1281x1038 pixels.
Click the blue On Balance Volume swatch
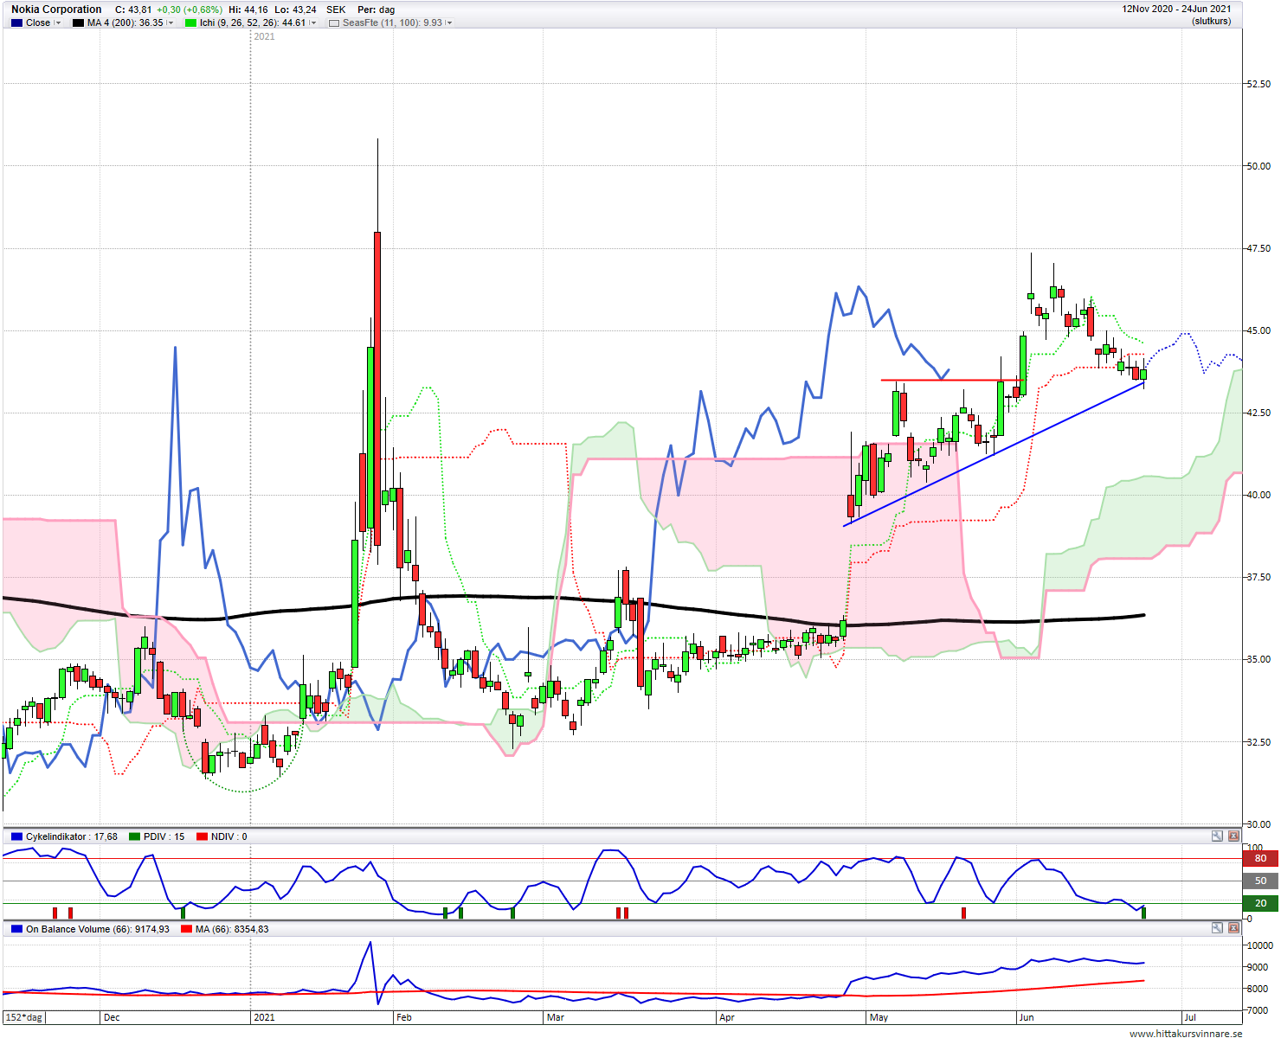pyautogui.click(x=16, y=929)
